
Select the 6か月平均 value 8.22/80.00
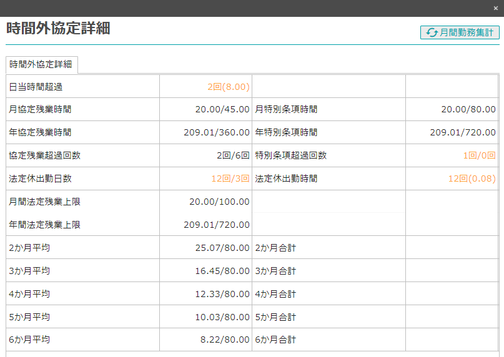tap(225, 340)
